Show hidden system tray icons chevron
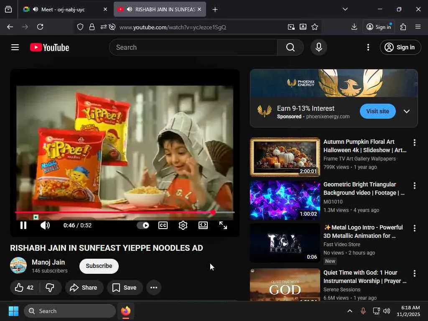 350,311
